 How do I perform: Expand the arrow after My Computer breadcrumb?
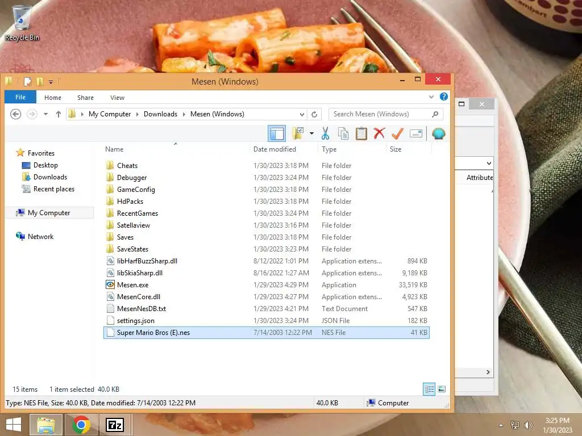click(138, 114)
